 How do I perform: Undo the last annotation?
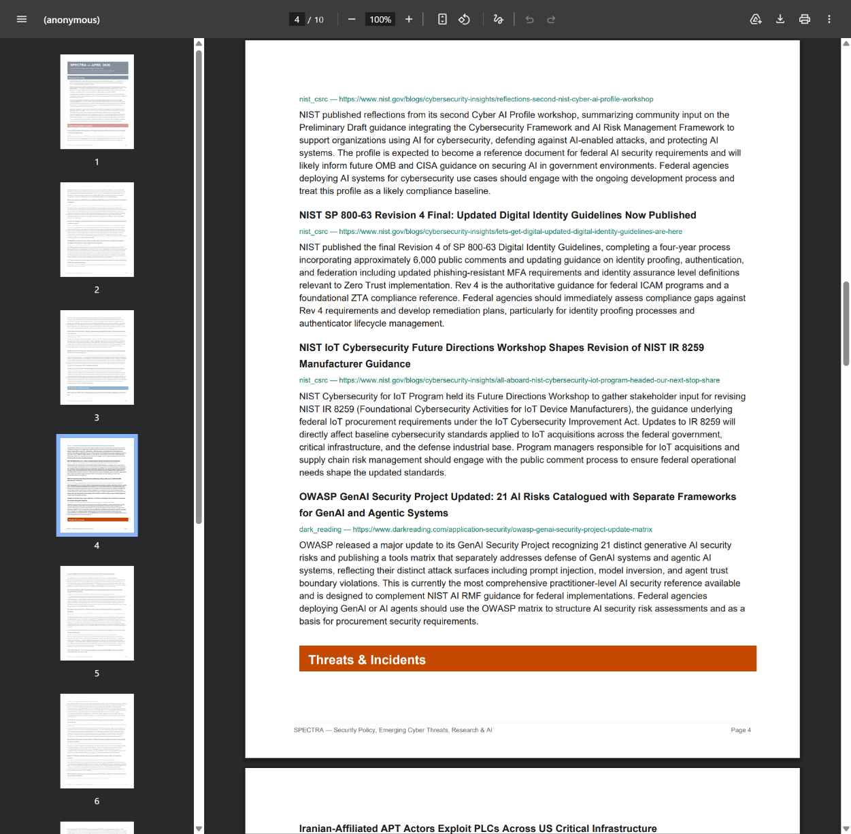(529, 19)
